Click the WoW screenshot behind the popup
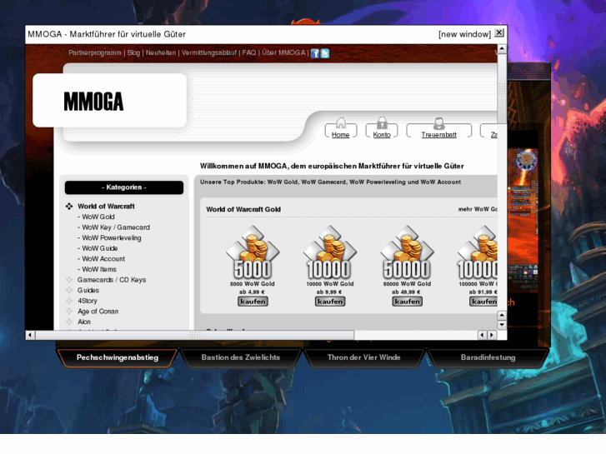Image resolution: width=606 pixels, height=454 pixels. [524, 220]
